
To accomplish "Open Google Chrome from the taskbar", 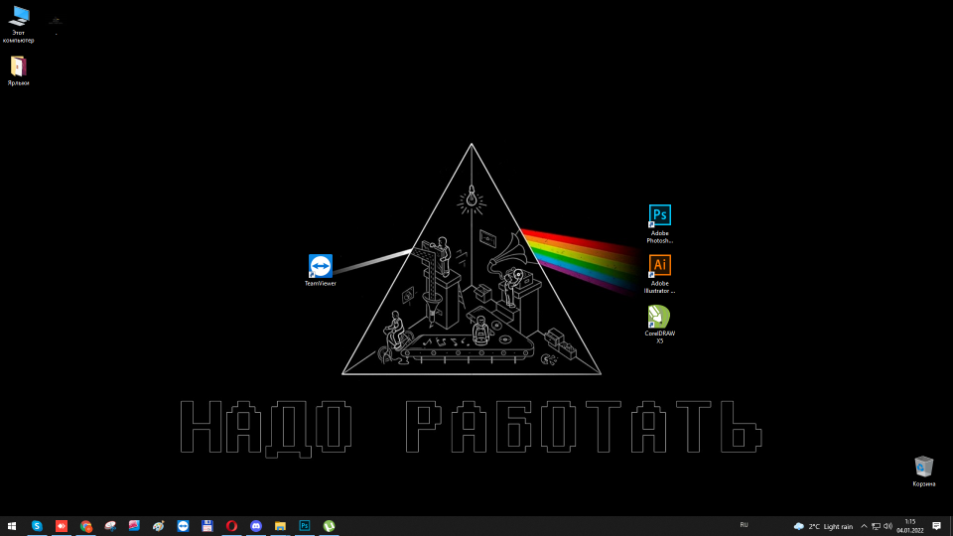I will coord(85,526).
